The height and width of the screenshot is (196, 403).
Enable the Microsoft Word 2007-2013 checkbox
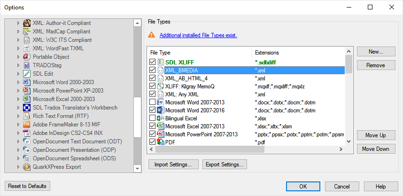(x=152, y=102)
